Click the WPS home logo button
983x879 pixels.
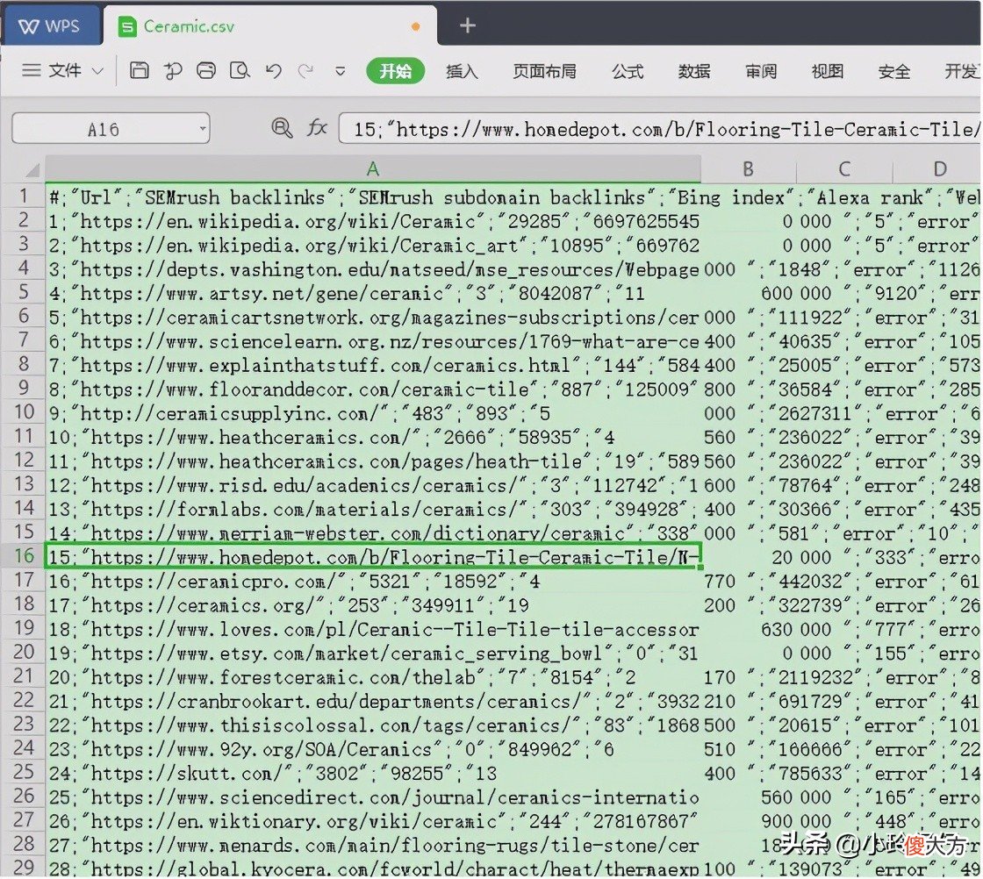tap(50, 26)
